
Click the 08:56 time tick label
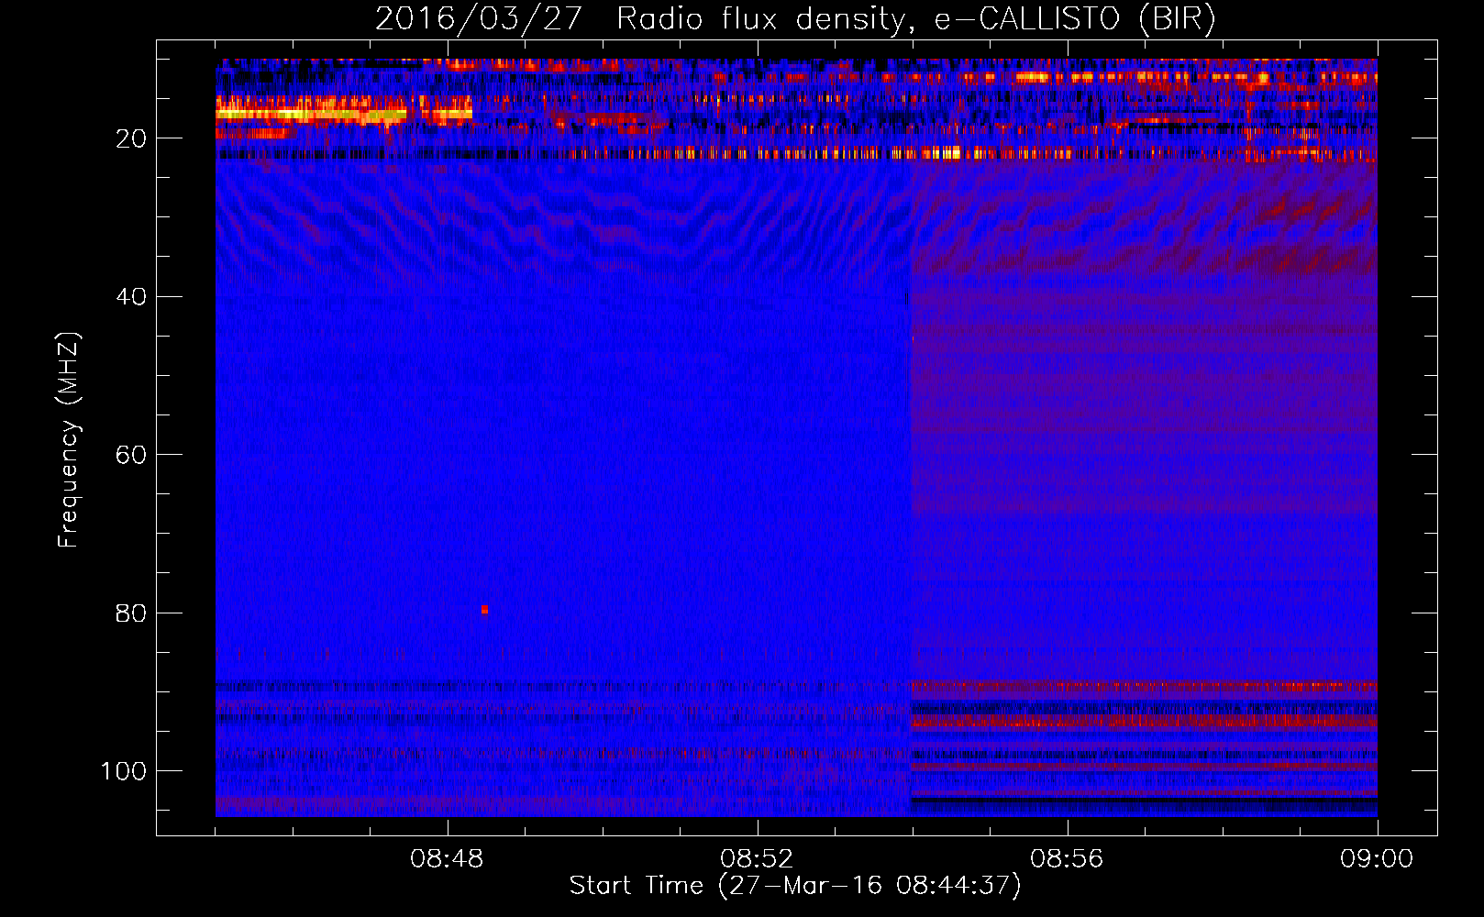pos(1067,859)
